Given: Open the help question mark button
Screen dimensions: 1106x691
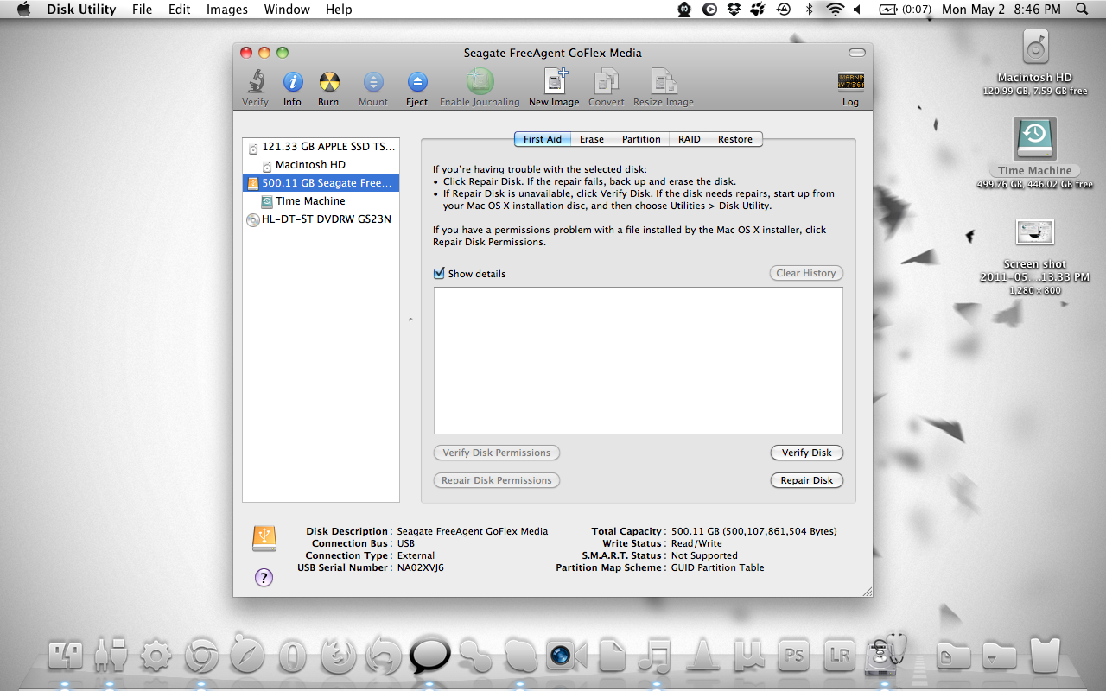Looking at the screenshot, I should [x=264, y=578].
